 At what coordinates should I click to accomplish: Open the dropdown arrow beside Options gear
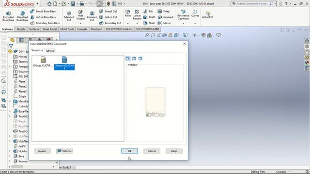124,3
